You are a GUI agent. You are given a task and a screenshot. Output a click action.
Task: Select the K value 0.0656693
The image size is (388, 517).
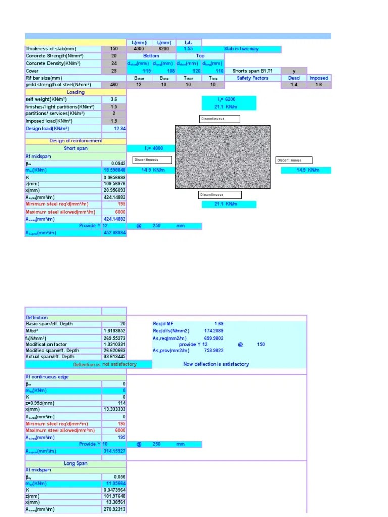click(x=114, y=178)
